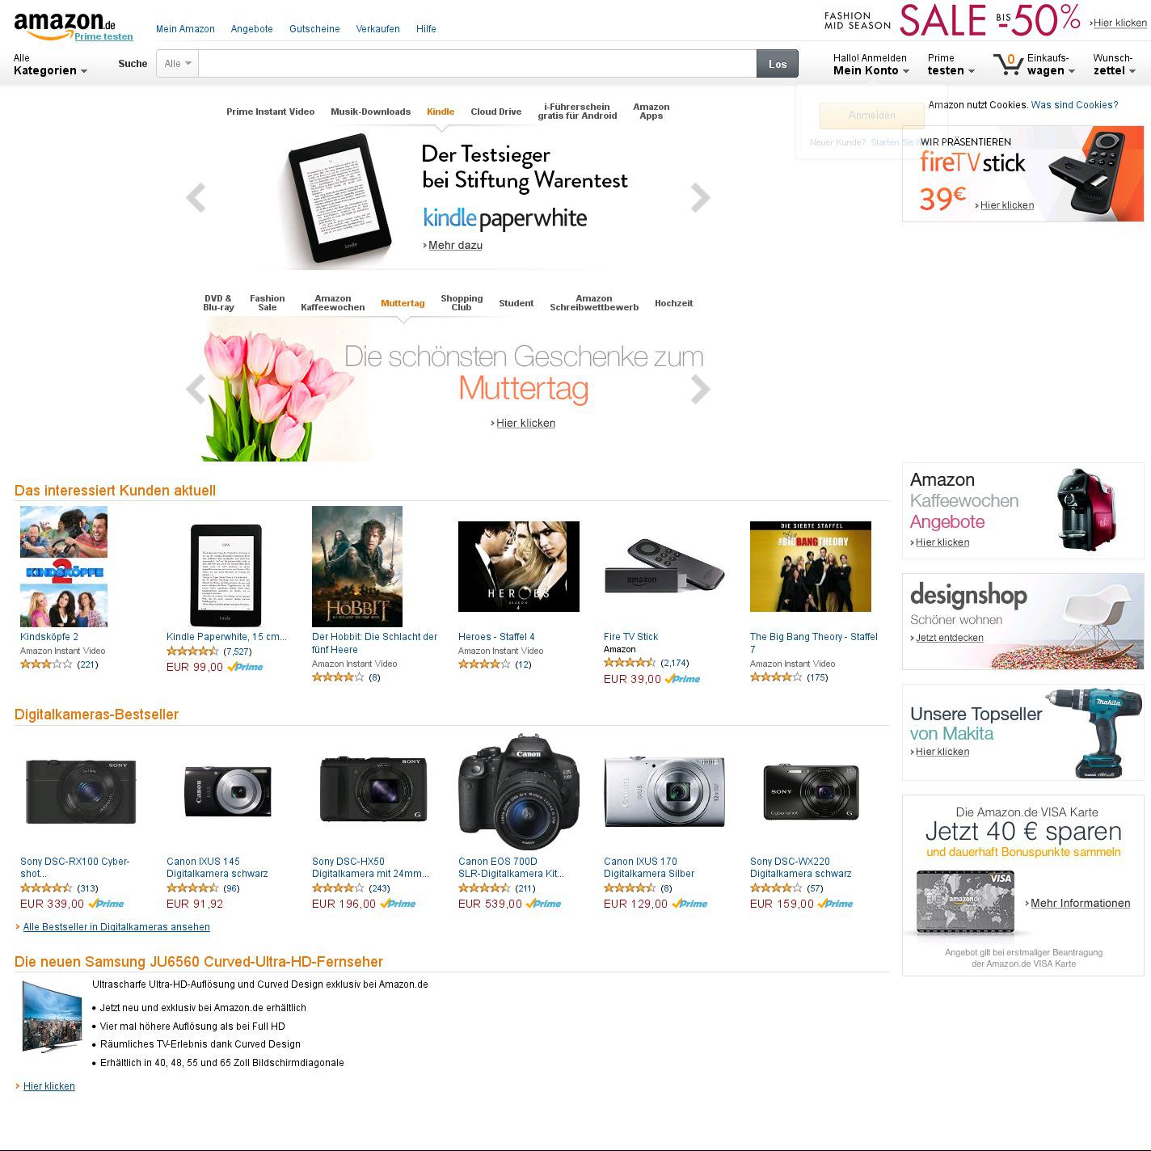Go to previous Kindle banner slide arrow
Image resolution: width=1151 pixels, height=1151 pixels.
(196, 197)
